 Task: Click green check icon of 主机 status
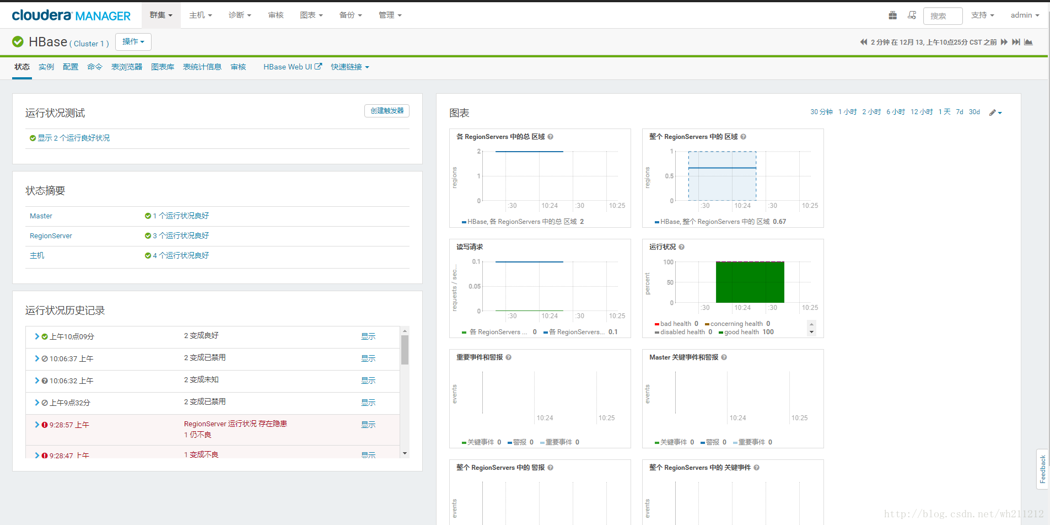click(x=148, y=256)
